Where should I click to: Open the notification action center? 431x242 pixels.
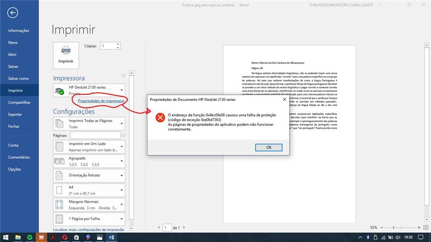420,237
